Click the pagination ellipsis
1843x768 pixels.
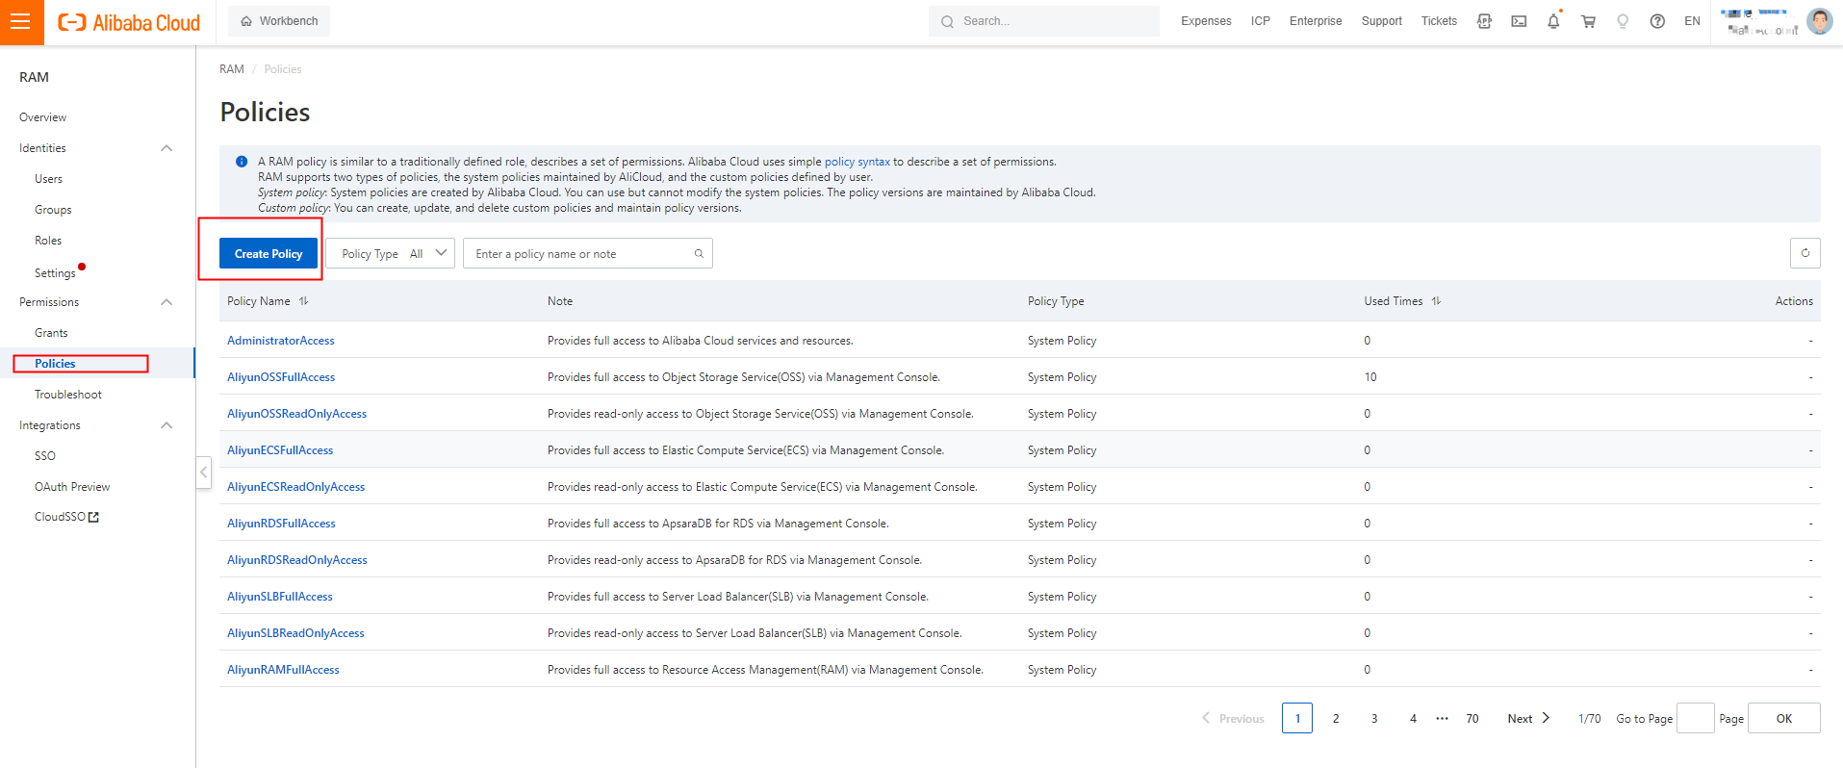coord(1442,718)
